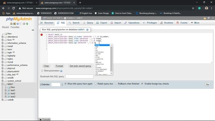Screen dimensions: 215x121
Task: Open navigation panel settings gear icon
Action: [24, 24]
